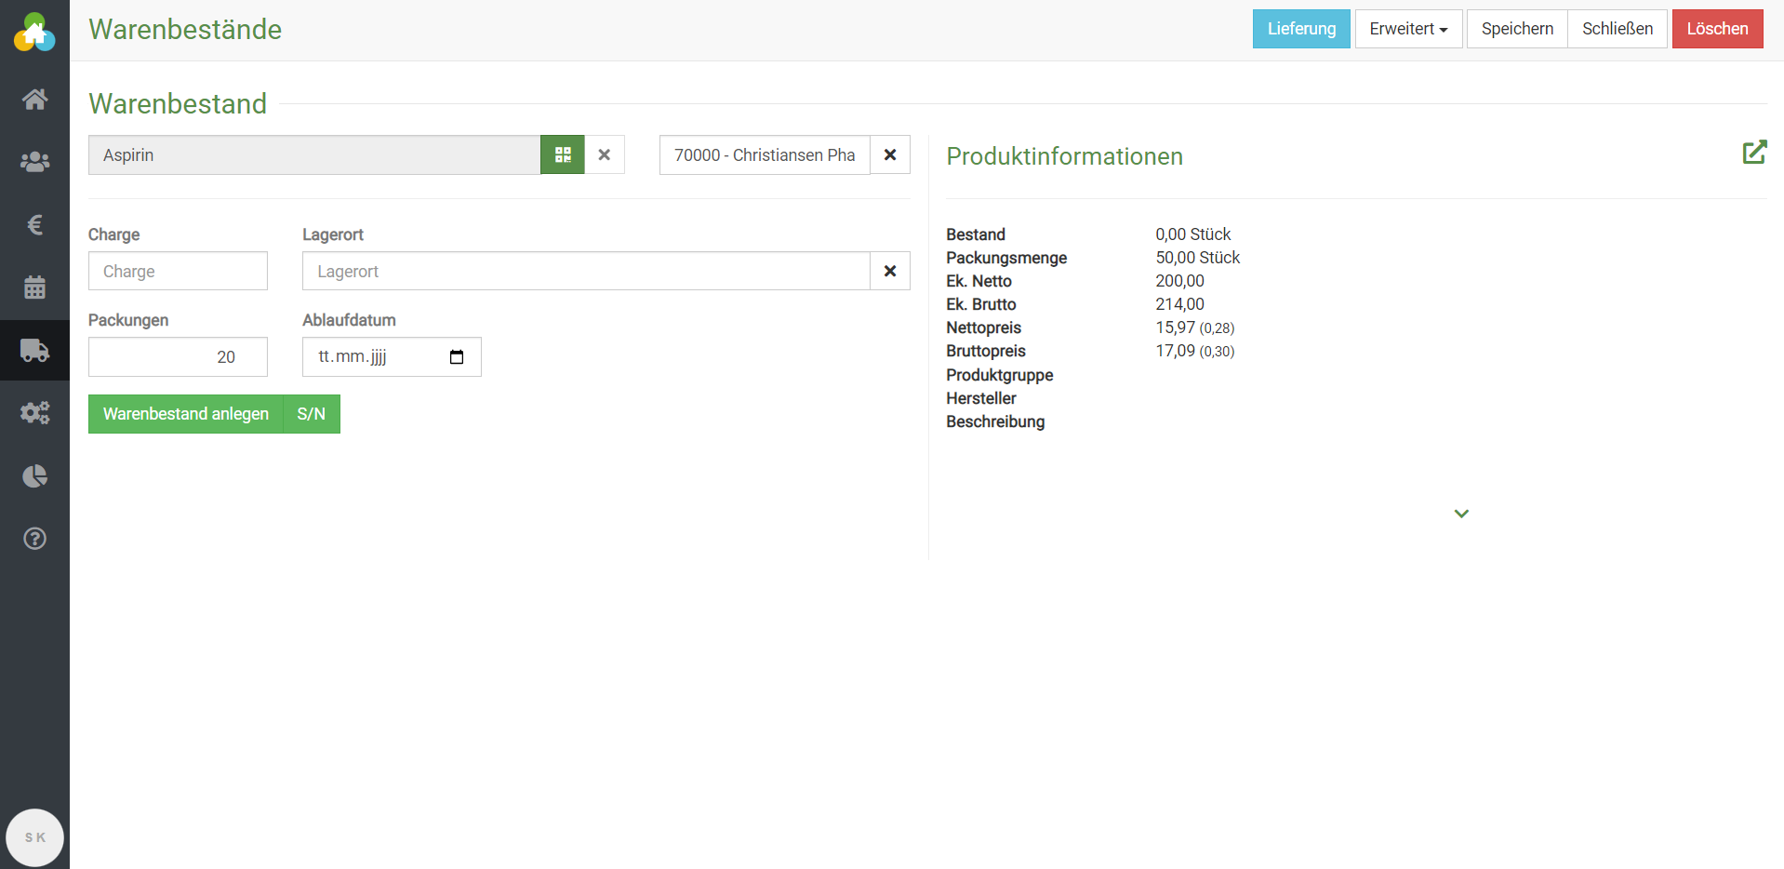
Task: Expand product information with the chevron
Action: [x=1461, y=514]
